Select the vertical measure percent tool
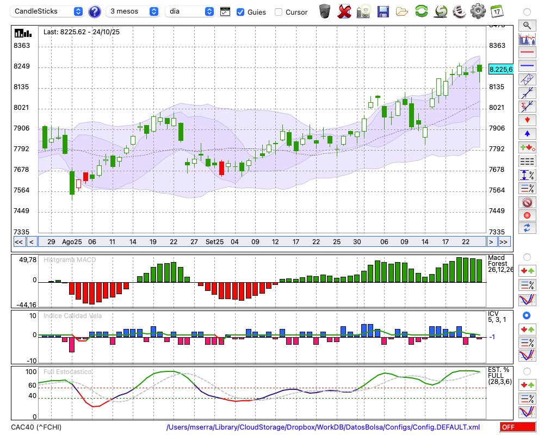This screenshot has height=435, width=544. coord(527,175)
